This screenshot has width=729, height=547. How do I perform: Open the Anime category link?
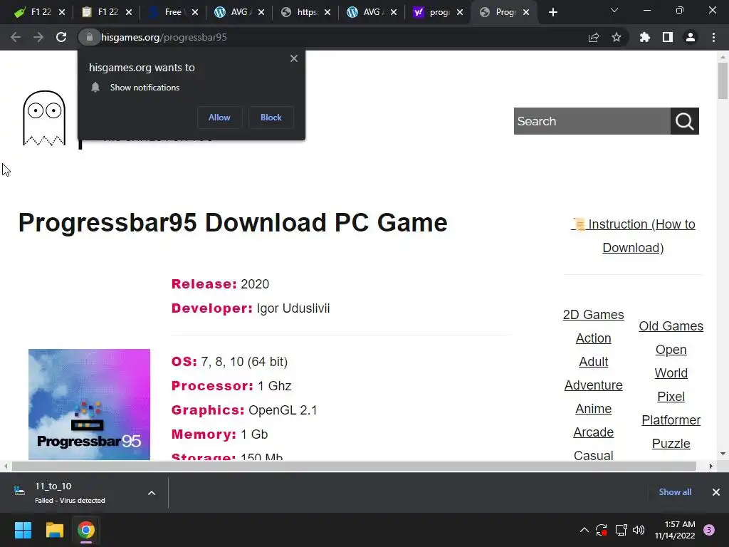point(593,408)
